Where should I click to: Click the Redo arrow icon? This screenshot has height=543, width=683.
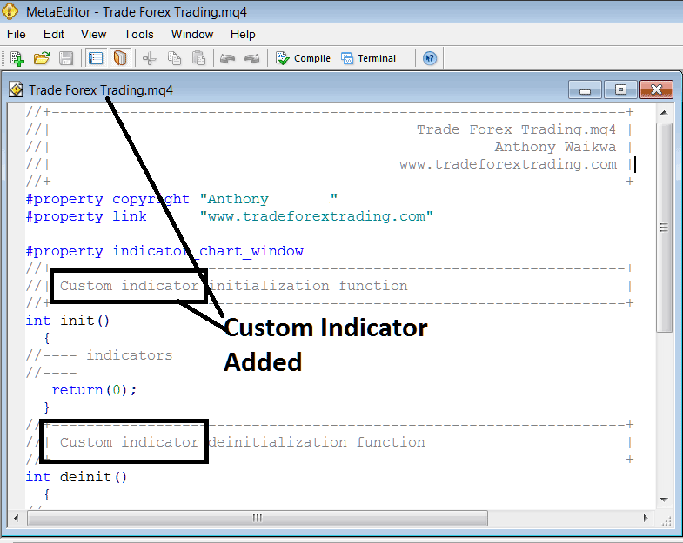[x=252, y=58]
